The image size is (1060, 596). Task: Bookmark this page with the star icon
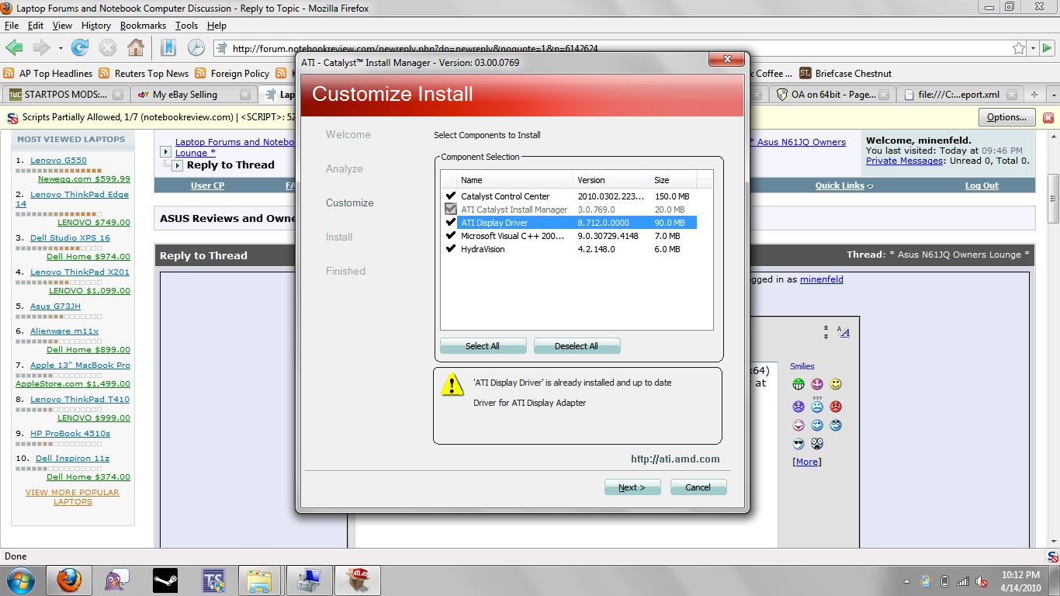[x=1019, y=48]
